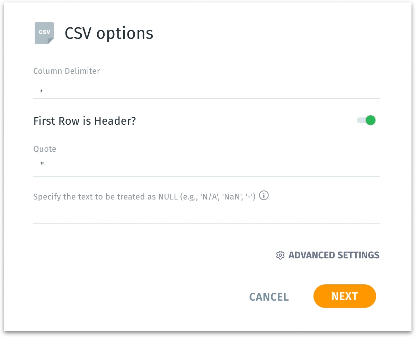Place cursor on the comma delimiter value
The image size is (416, 337).
42,90
